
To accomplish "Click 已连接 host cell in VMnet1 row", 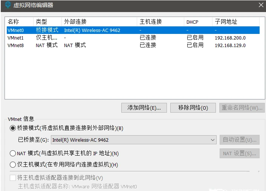I will [x=148, y=38].
